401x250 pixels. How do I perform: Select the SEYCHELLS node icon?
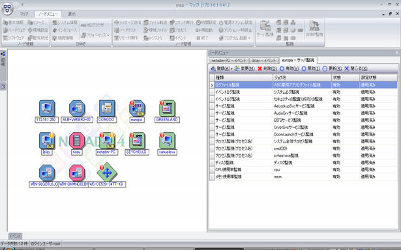137,141
